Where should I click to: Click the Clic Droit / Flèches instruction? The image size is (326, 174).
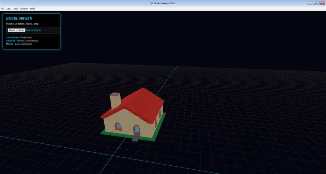pos(22,41)
